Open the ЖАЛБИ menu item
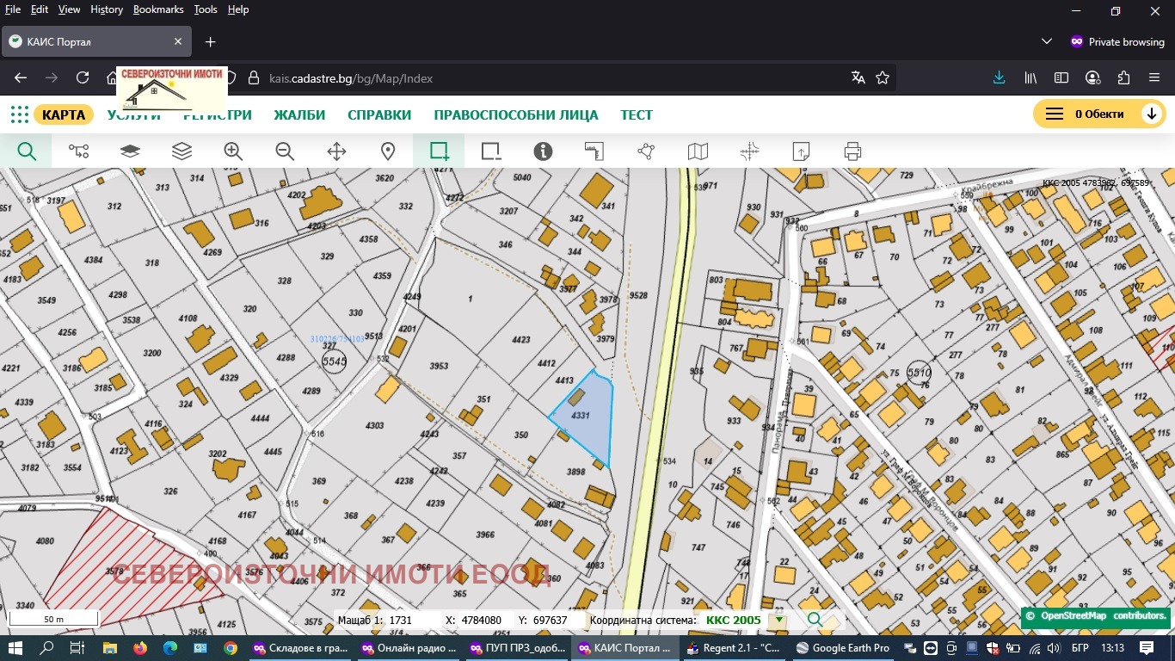The height and width of the screenshot is (661, 1175). coord(299,114)
